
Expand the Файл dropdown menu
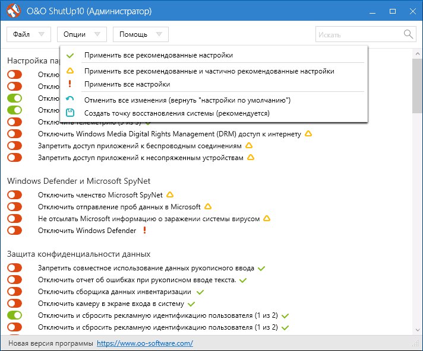(x=29, y=34)
